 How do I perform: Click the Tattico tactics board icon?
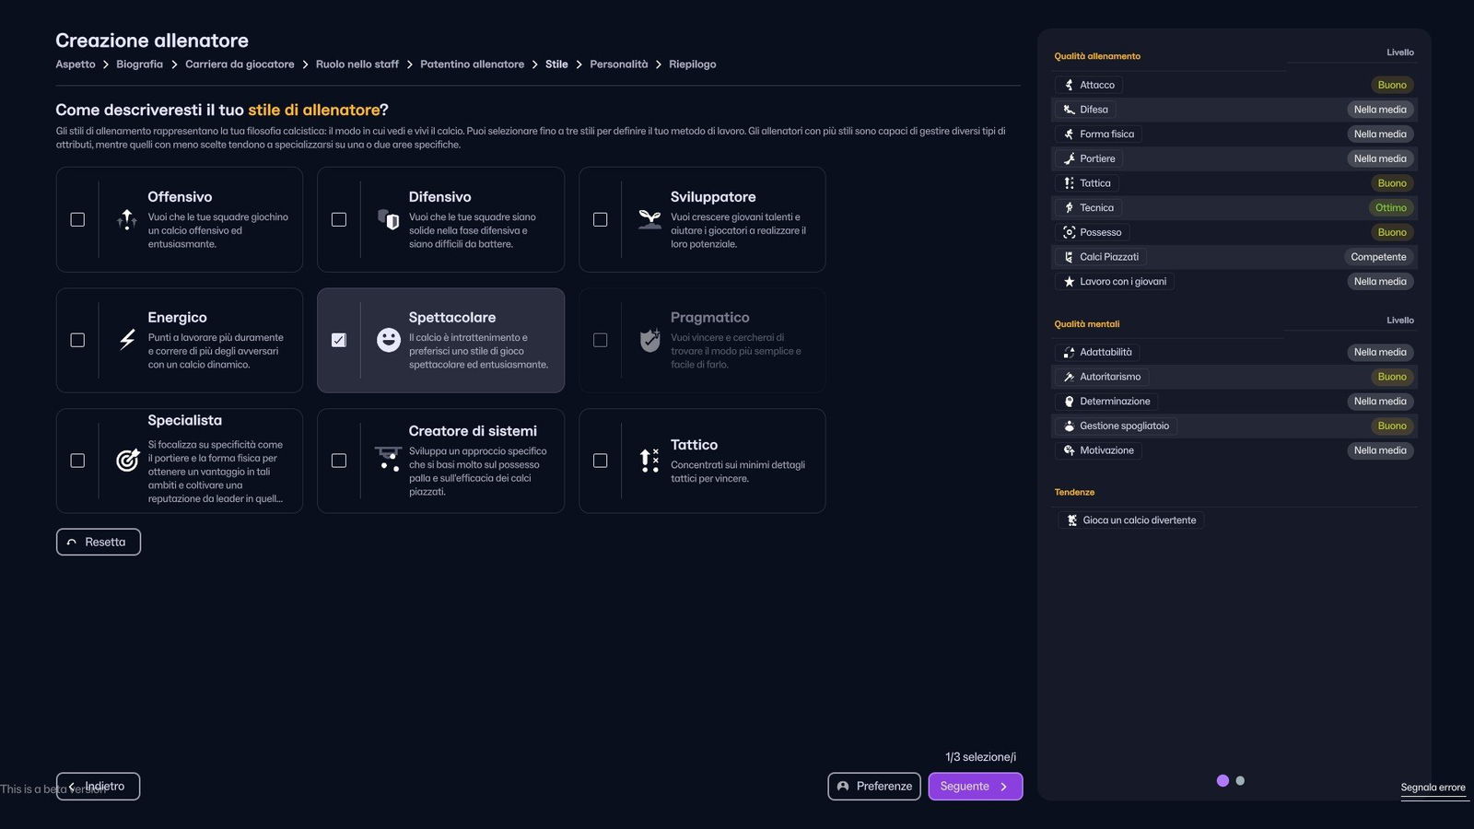pyautogui.click(x=649, y=461)
